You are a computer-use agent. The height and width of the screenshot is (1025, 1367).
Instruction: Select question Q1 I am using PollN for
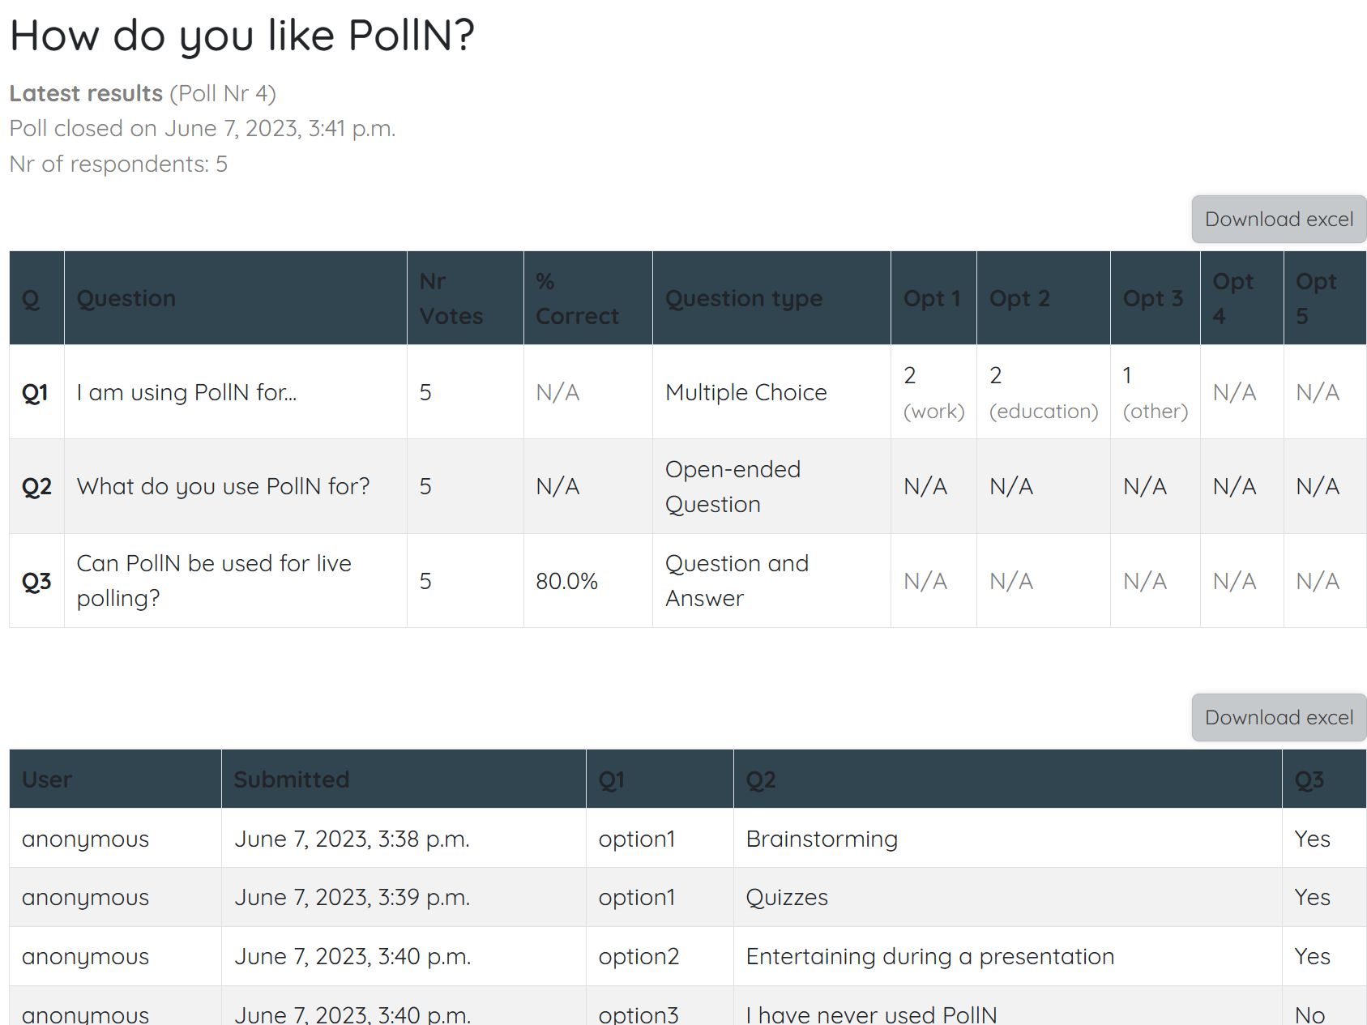[186, 392]
